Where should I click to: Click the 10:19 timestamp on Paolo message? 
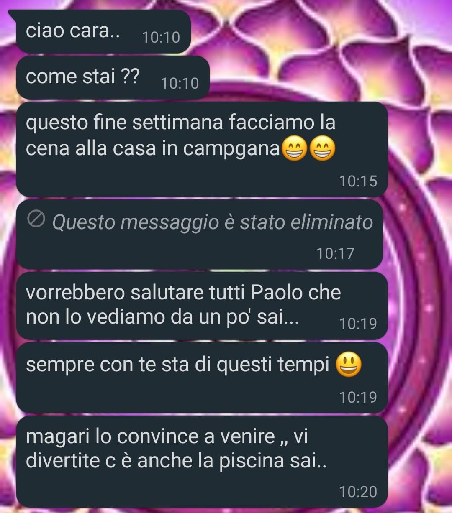click(358, 324)
